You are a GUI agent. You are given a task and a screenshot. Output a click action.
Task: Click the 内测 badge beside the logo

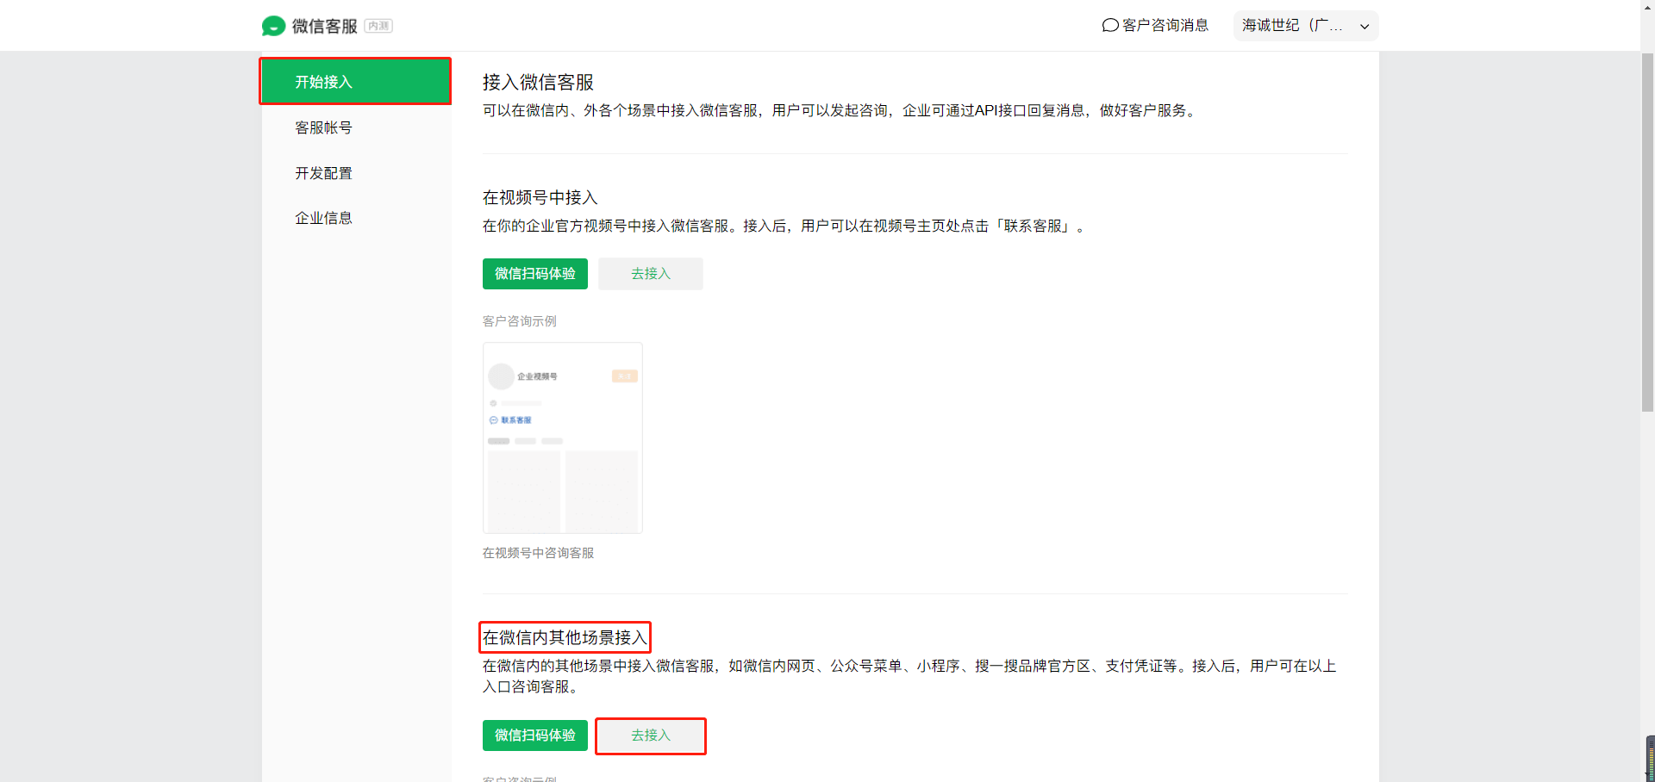378,26
